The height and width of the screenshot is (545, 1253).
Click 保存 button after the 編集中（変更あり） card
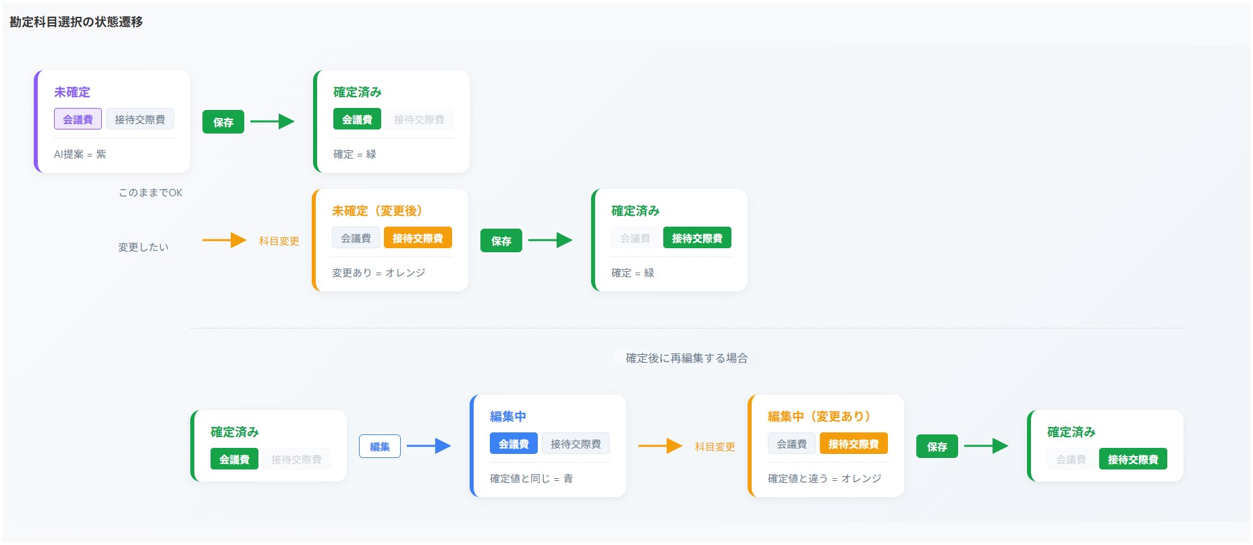937,447
